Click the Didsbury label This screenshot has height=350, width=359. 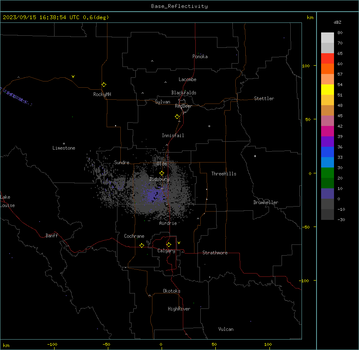point(160,179)
